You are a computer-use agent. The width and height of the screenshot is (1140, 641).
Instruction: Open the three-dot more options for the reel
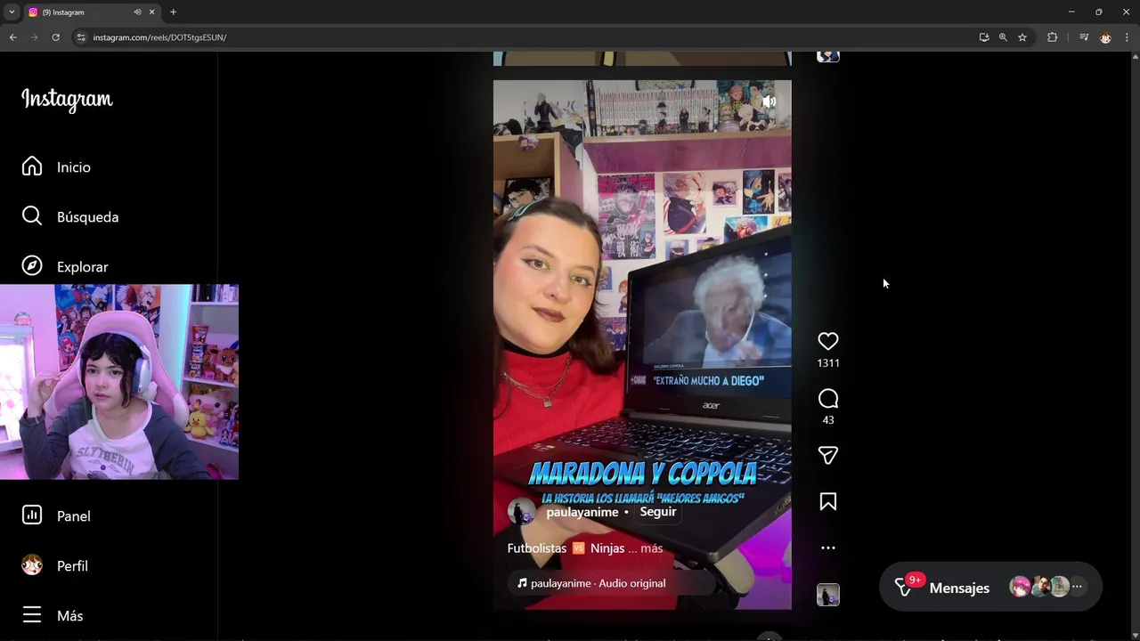(828, 548)
